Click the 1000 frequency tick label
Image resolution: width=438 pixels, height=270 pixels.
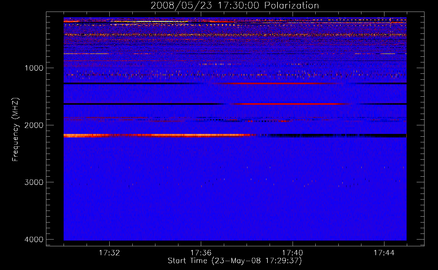(34, 68)
